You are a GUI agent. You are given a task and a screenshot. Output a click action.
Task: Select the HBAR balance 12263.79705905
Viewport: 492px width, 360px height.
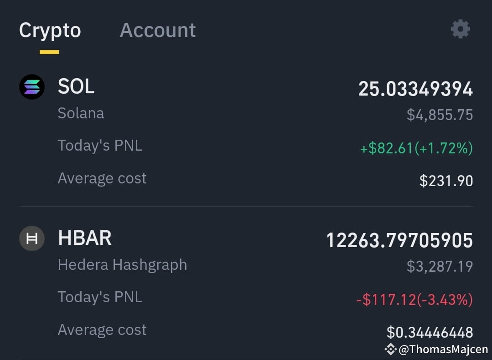point(399,240)
